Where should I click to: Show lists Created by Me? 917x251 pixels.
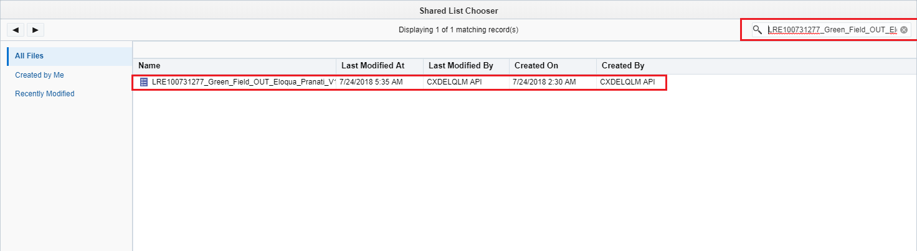(x=39, y=75)
